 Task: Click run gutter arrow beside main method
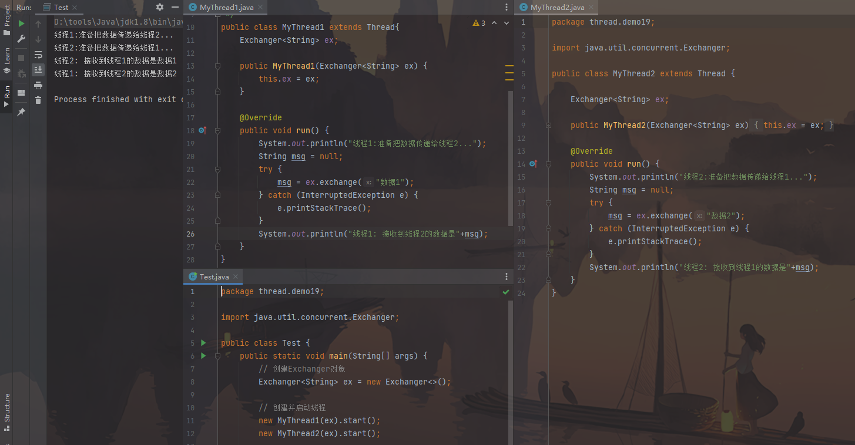pyautogui.click(x=203, y=356)
